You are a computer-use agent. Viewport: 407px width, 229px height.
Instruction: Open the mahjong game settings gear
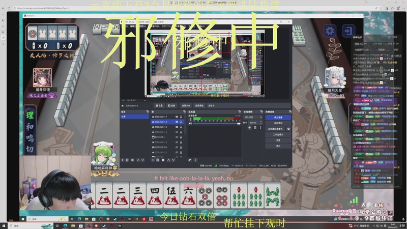[330, 31]
